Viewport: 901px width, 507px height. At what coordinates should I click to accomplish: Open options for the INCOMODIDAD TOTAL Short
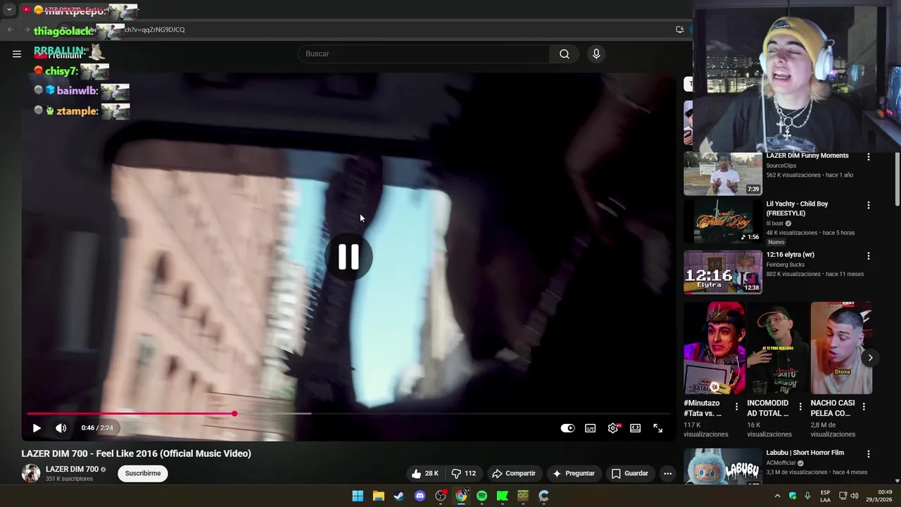point(800,406)
